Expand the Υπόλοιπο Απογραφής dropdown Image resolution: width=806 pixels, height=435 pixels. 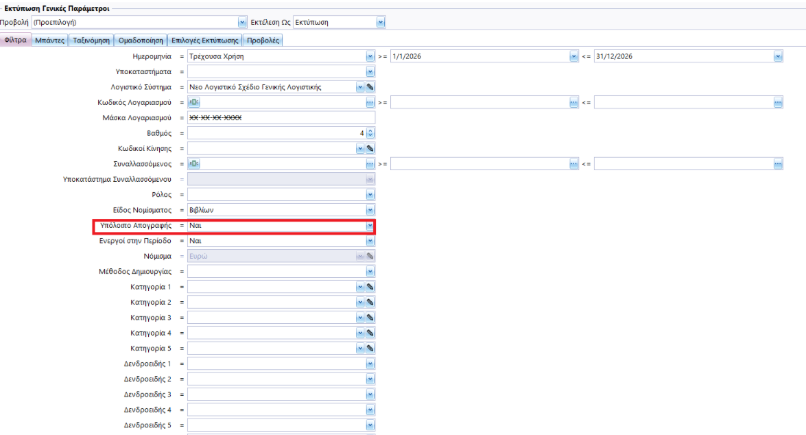(x=370, y=225)
